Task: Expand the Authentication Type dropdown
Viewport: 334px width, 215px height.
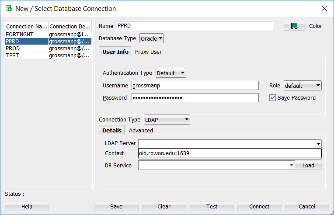Action: [x=171, y=73]
